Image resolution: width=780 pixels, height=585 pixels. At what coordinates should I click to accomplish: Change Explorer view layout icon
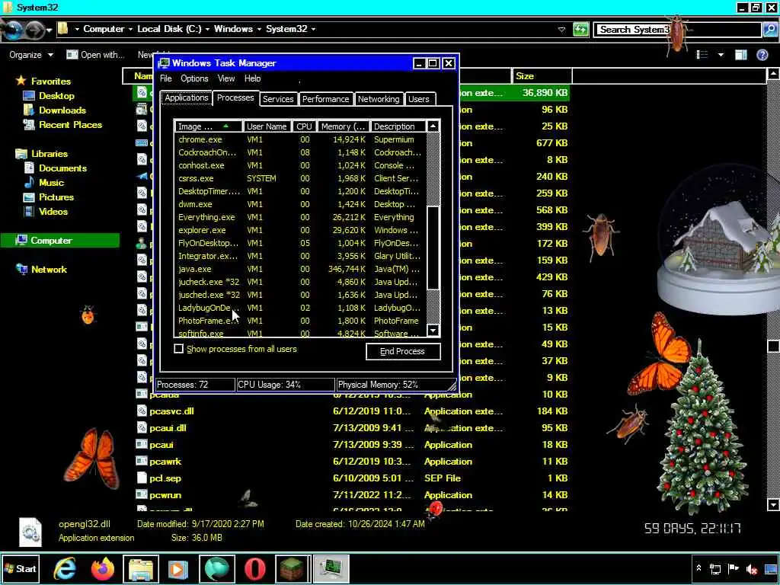coord(702,55)
